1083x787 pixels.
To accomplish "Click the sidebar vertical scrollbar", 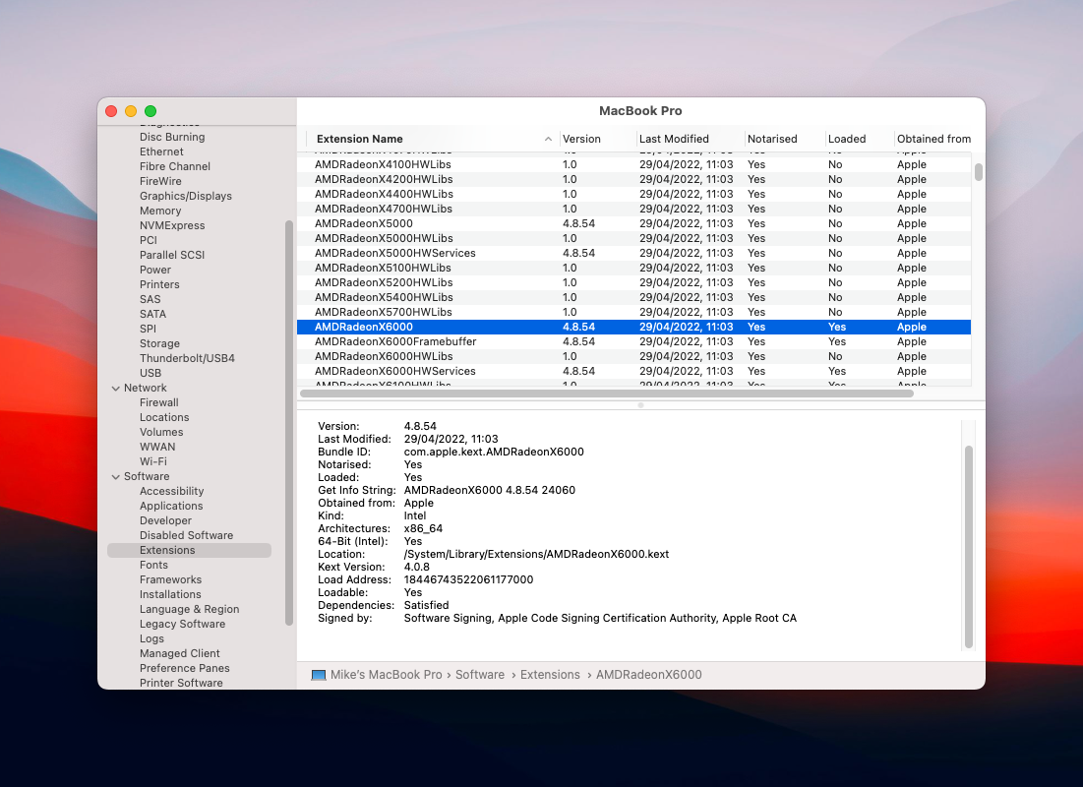I will [289, 423].
